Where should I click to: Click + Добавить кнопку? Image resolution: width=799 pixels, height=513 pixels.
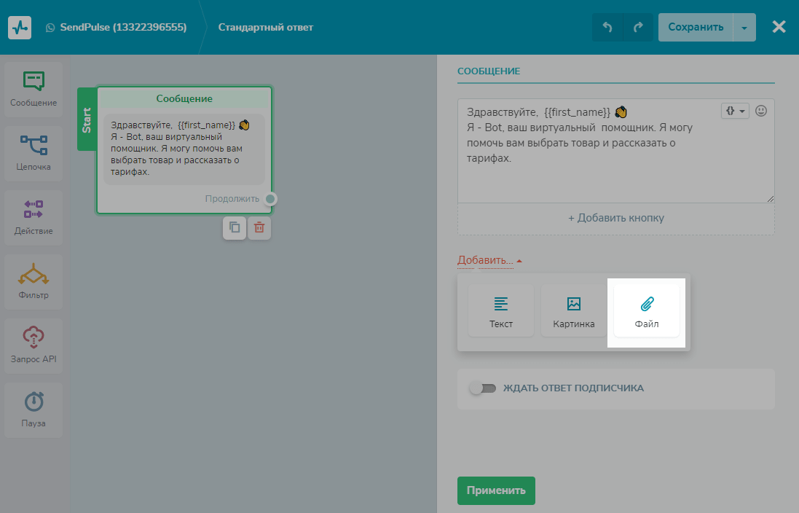point(615,218)
